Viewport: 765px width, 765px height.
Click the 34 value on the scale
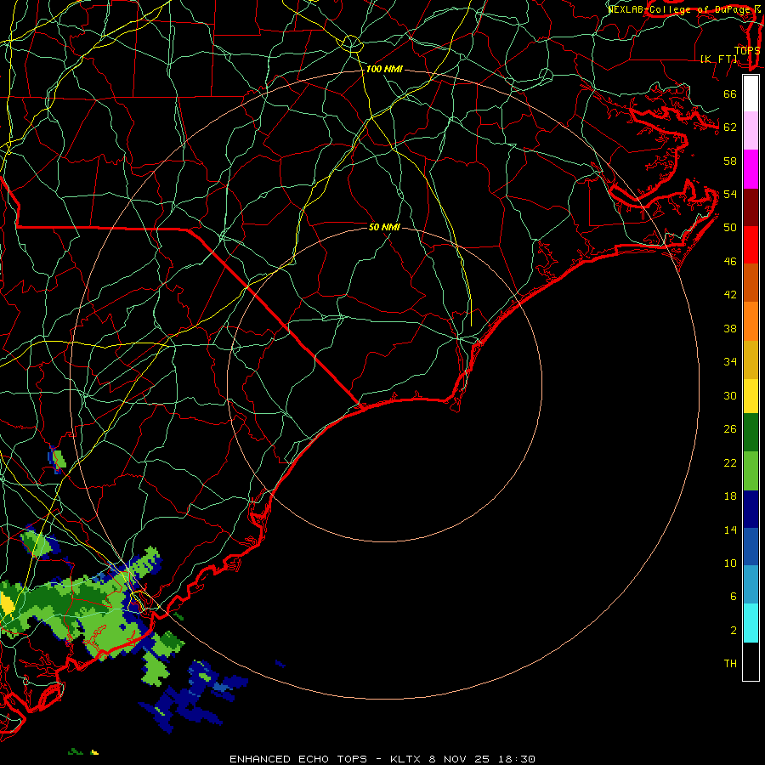730,362
